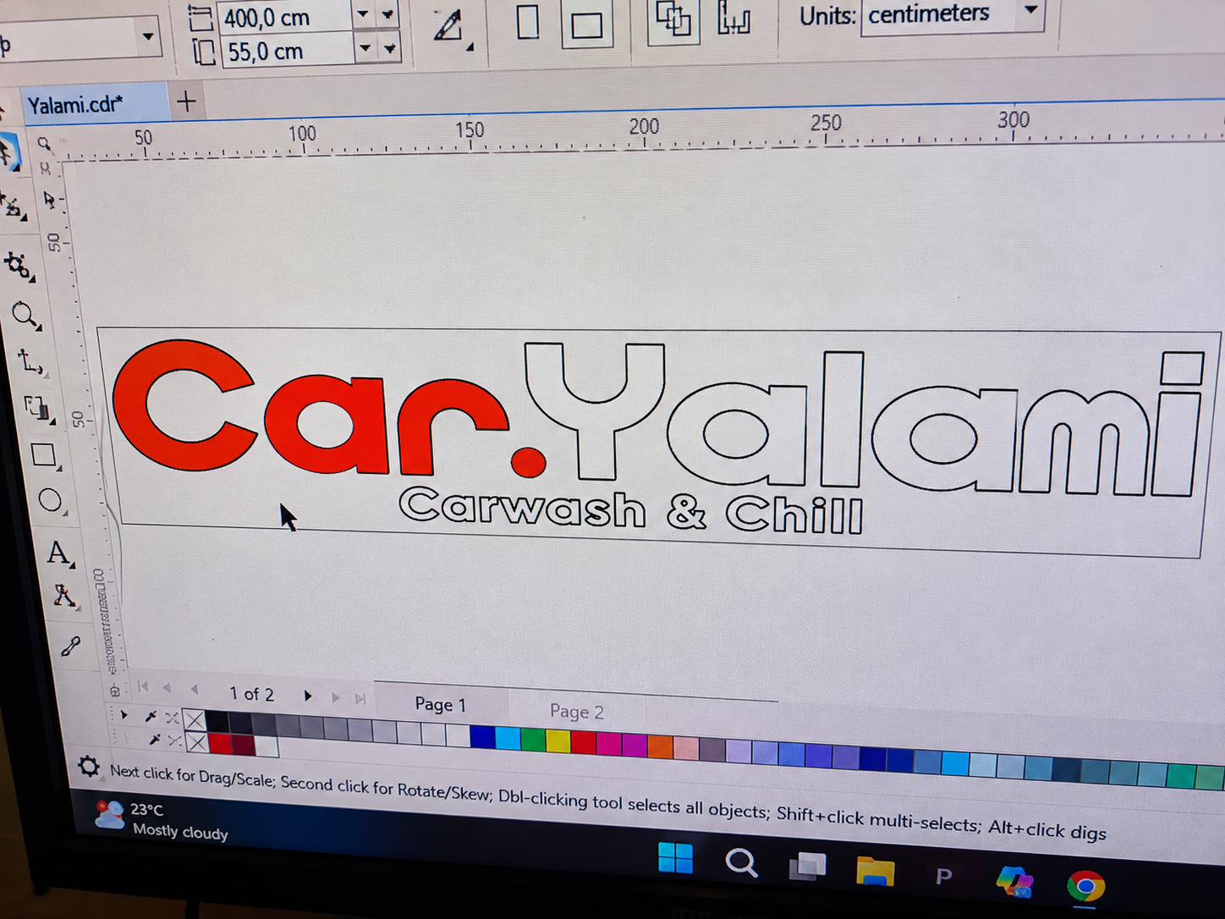Select the "Carwash & Chill" text object
The height and width of the screenshot is (919, 1225).
click(631, 511)
